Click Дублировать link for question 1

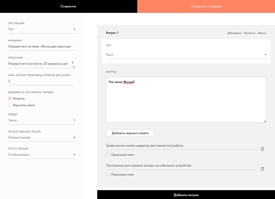tap(234, 33)
